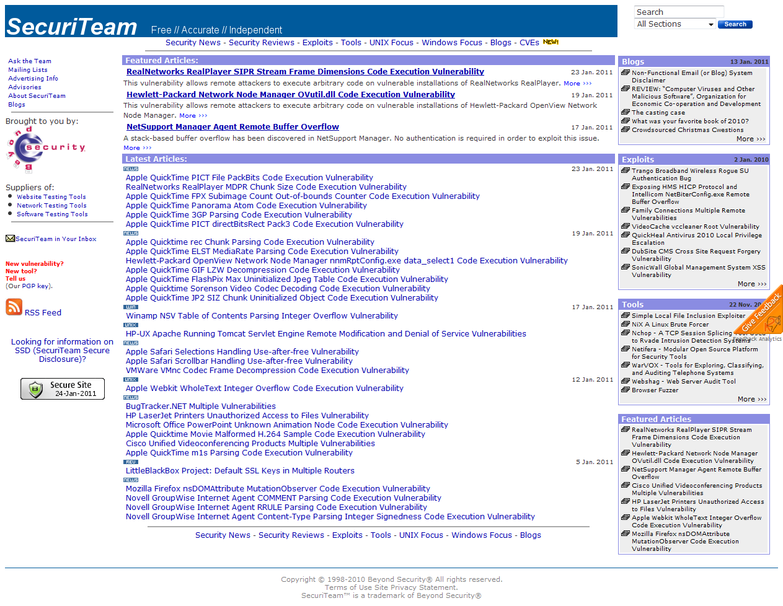Click the SecuriTeam header logo
Image resolution: width=783 pixels, height=606 pixels.
(x=70, y=25)
